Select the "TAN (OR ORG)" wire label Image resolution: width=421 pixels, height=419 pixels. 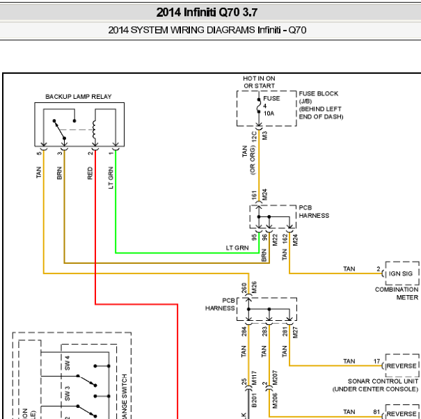coord(248,160)
